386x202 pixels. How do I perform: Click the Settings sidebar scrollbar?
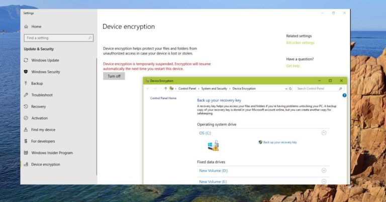coord(96,117)
